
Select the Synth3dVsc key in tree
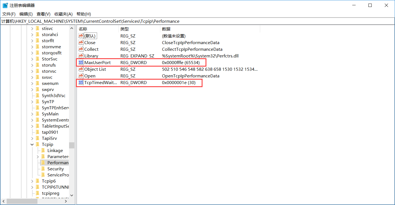(x=54, y=95)
